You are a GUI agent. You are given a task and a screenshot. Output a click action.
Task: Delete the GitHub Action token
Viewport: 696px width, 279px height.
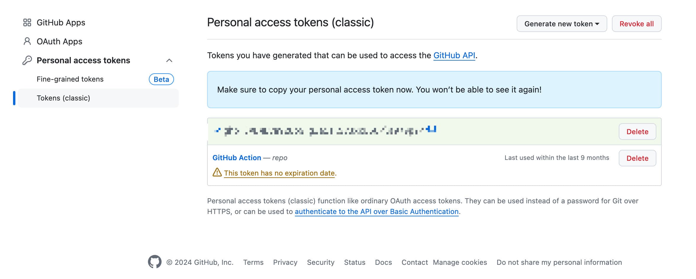(637, 158)
